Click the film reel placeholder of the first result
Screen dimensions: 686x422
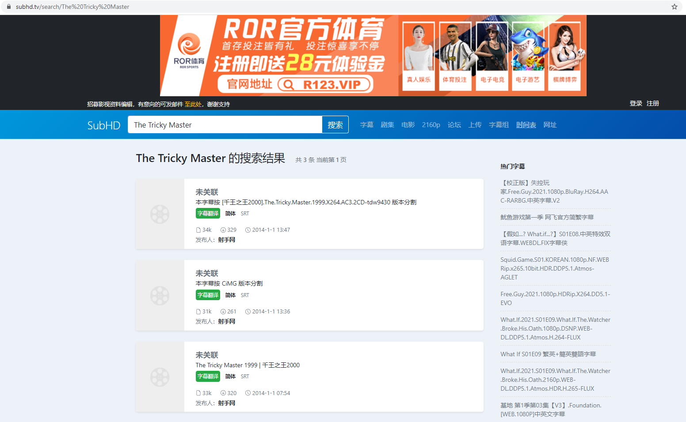point(160,214)
